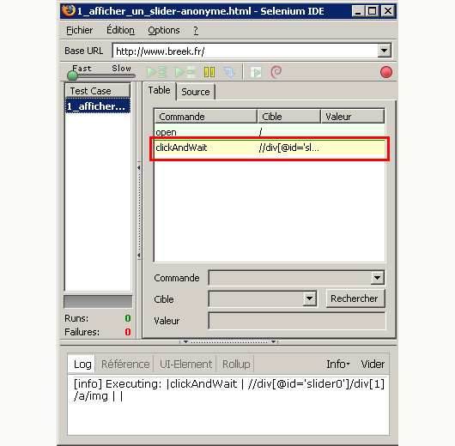Select the clickAndWait command row
The image size is (455, 446).
click(x=270, y=148)
